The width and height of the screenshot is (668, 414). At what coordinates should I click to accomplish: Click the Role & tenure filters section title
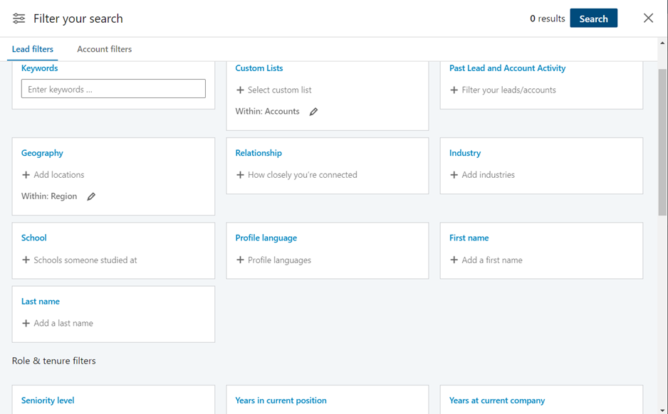point(53,361)
